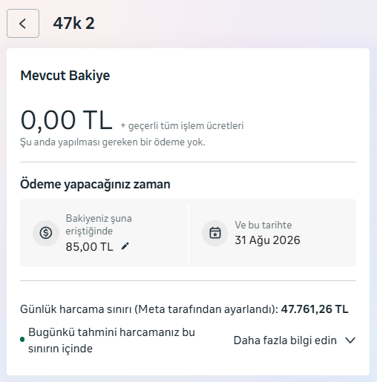Click the Bugünkü tahmini harcamanız status text
377x382 pixels.
111,340
